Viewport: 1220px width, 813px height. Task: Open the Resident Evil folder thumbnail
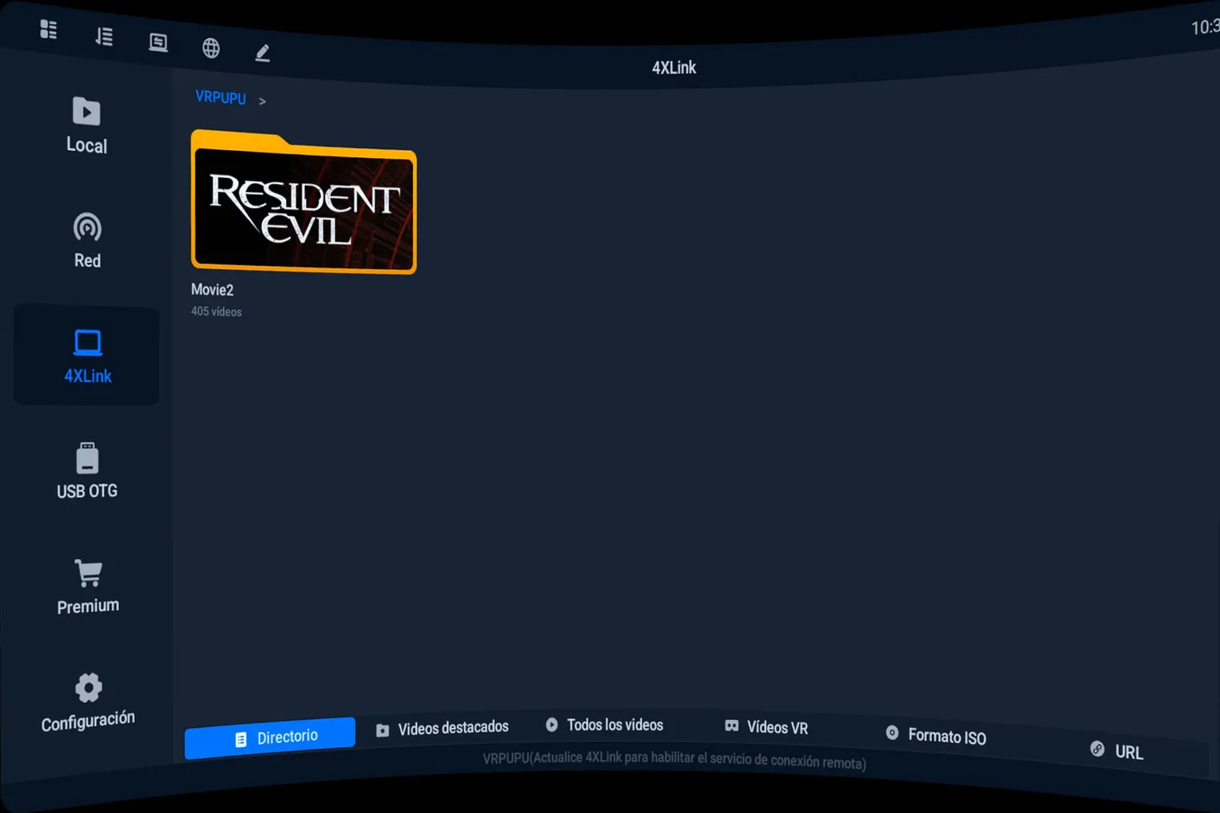click(x=303, y=202)
